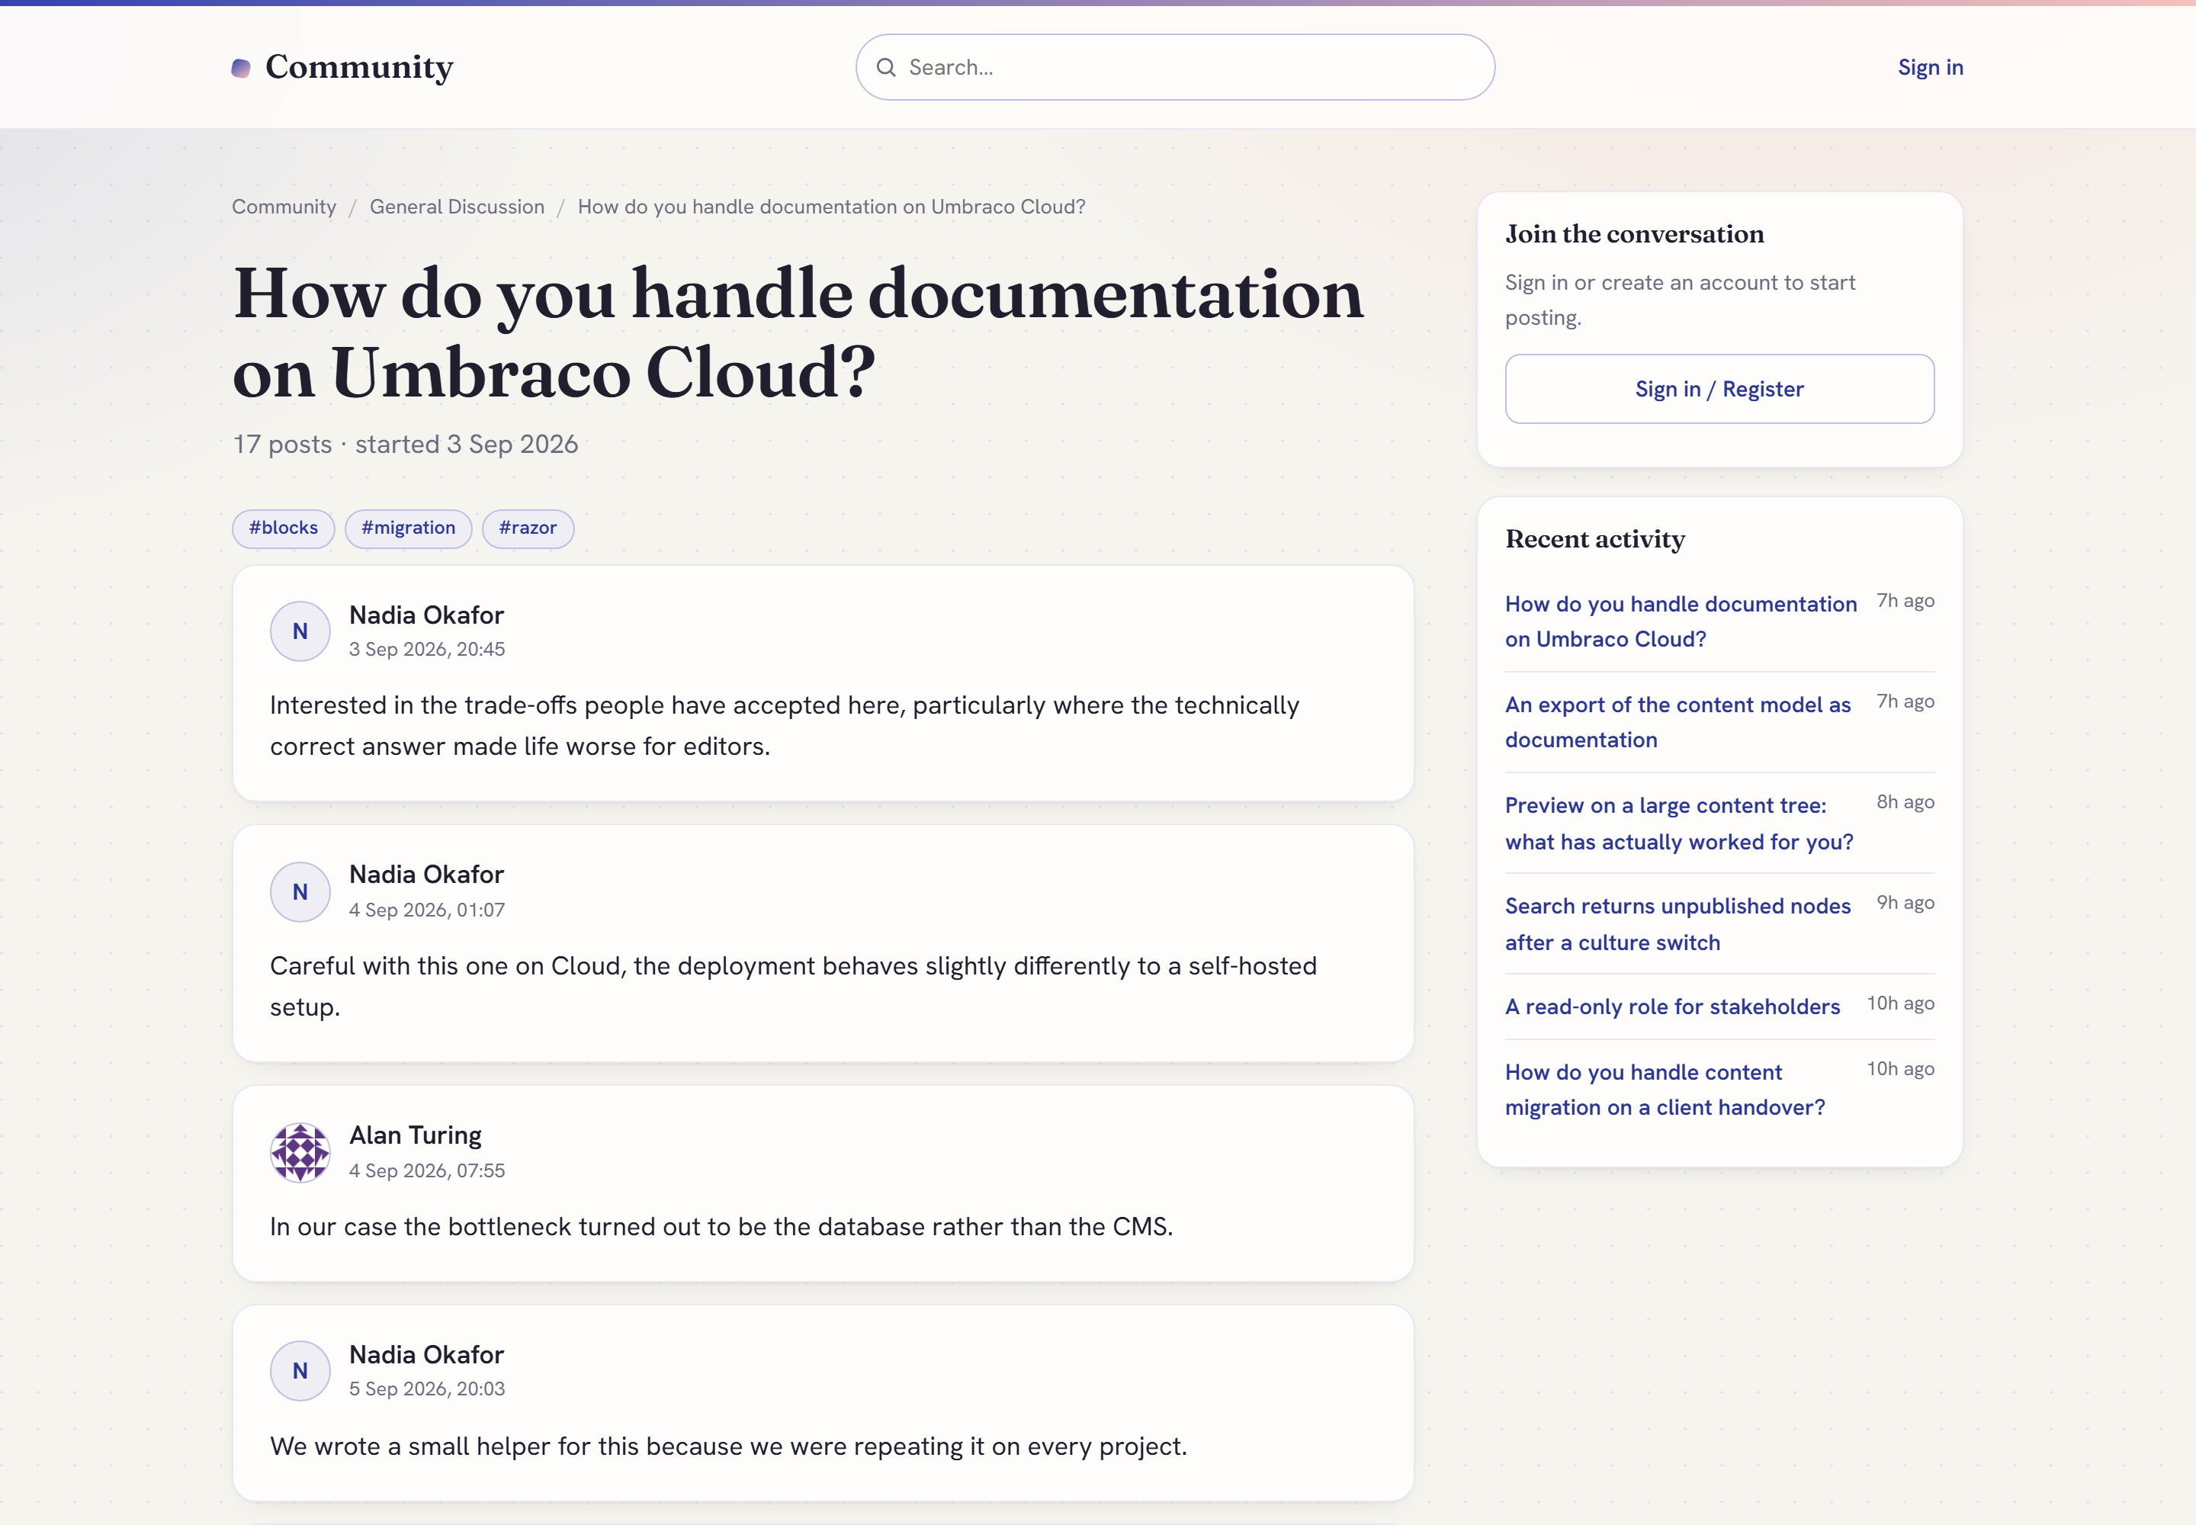Click the timestamp '4 Sep 2026, 07:55'
Viewport: 2196px width, 1525px height.
click(x=426, y=1170)
